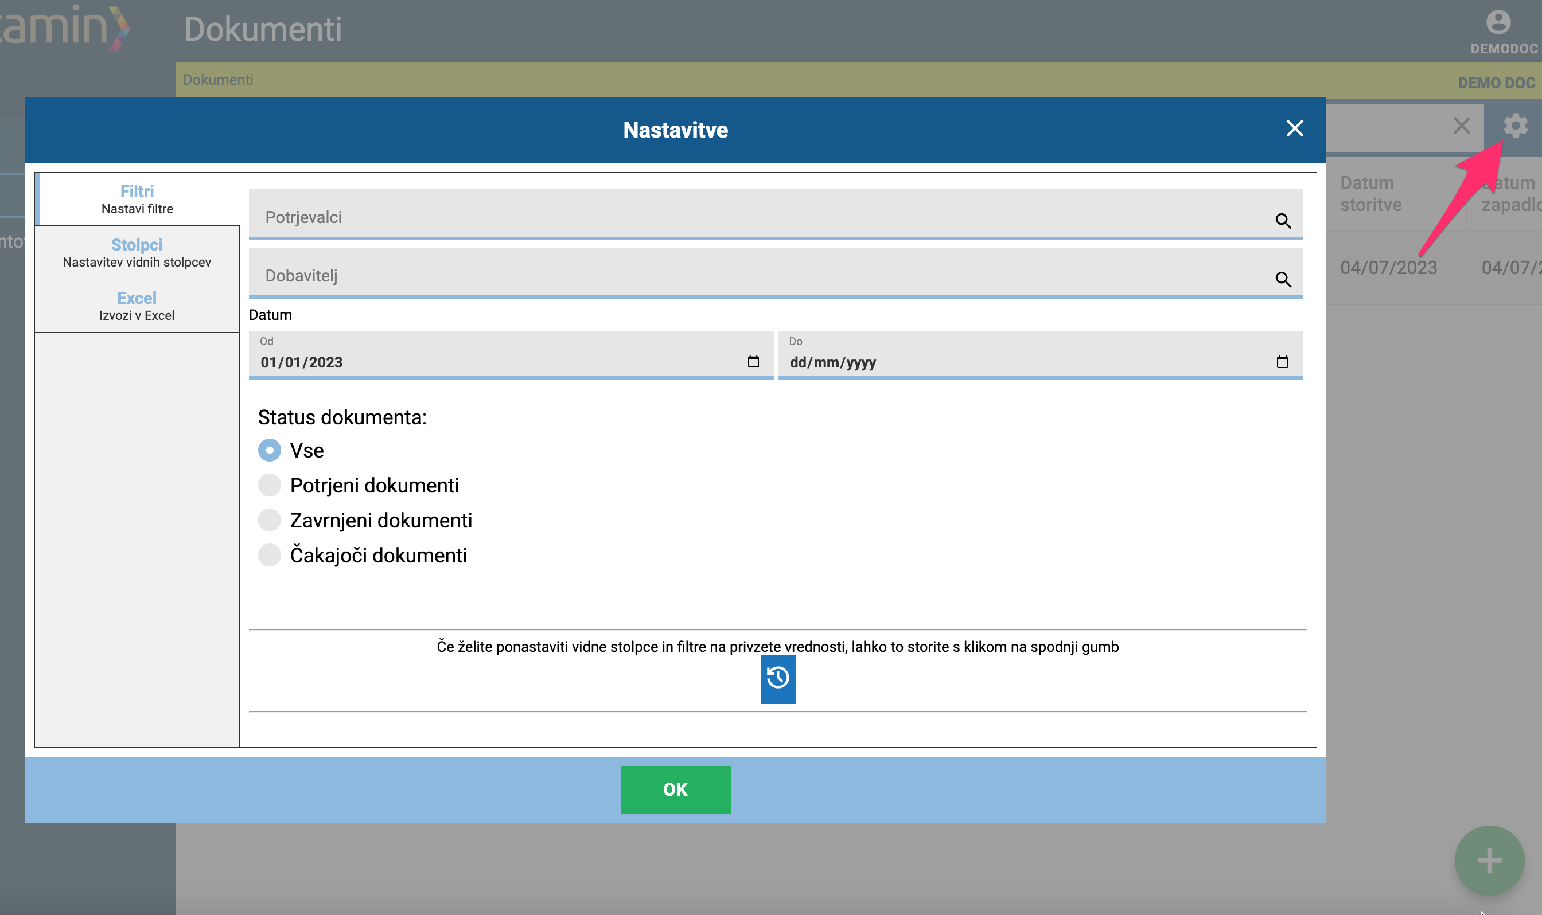The height and width of the screenshot is (915, 1542).
Task: Switch to the Stolpci tab
Action: (x=137, y=253)
